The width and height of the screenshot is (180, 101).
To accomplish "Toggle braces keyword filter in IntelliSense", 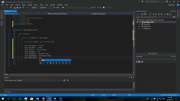I will coord(63,63).
